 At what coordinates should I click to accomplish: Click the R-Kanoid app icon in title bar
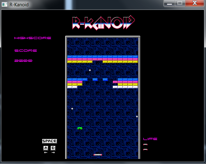[5, 4]
